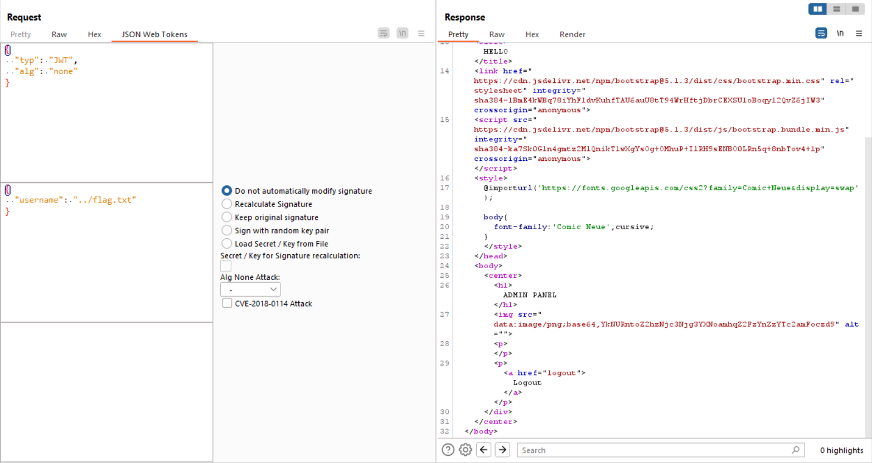Toggle word wrap icon in Request panel
Viewport: 872px width, 463px height.
coord(384,33)
